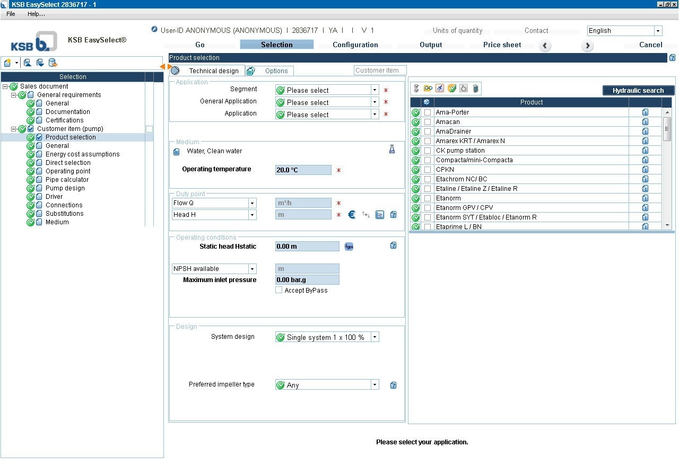Viewport: 679px width, 465px height.
Task: Click the move item down icon
Action: click(40, 63)
